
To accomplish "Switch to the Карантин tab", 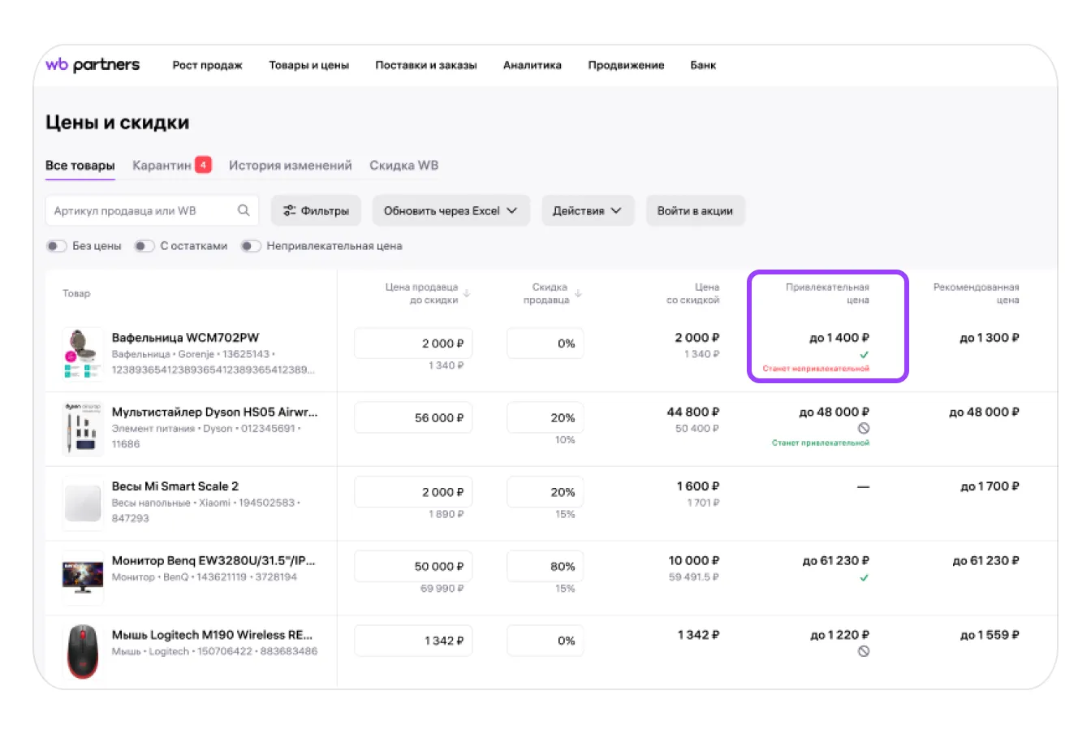I will [162, 166].
